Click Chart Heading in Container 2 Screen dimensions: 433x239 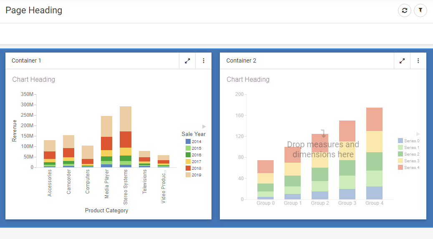coord(248,79)
